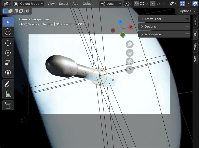Open the View menu
This screenshot has height=148, width=199.
(51, 4)
